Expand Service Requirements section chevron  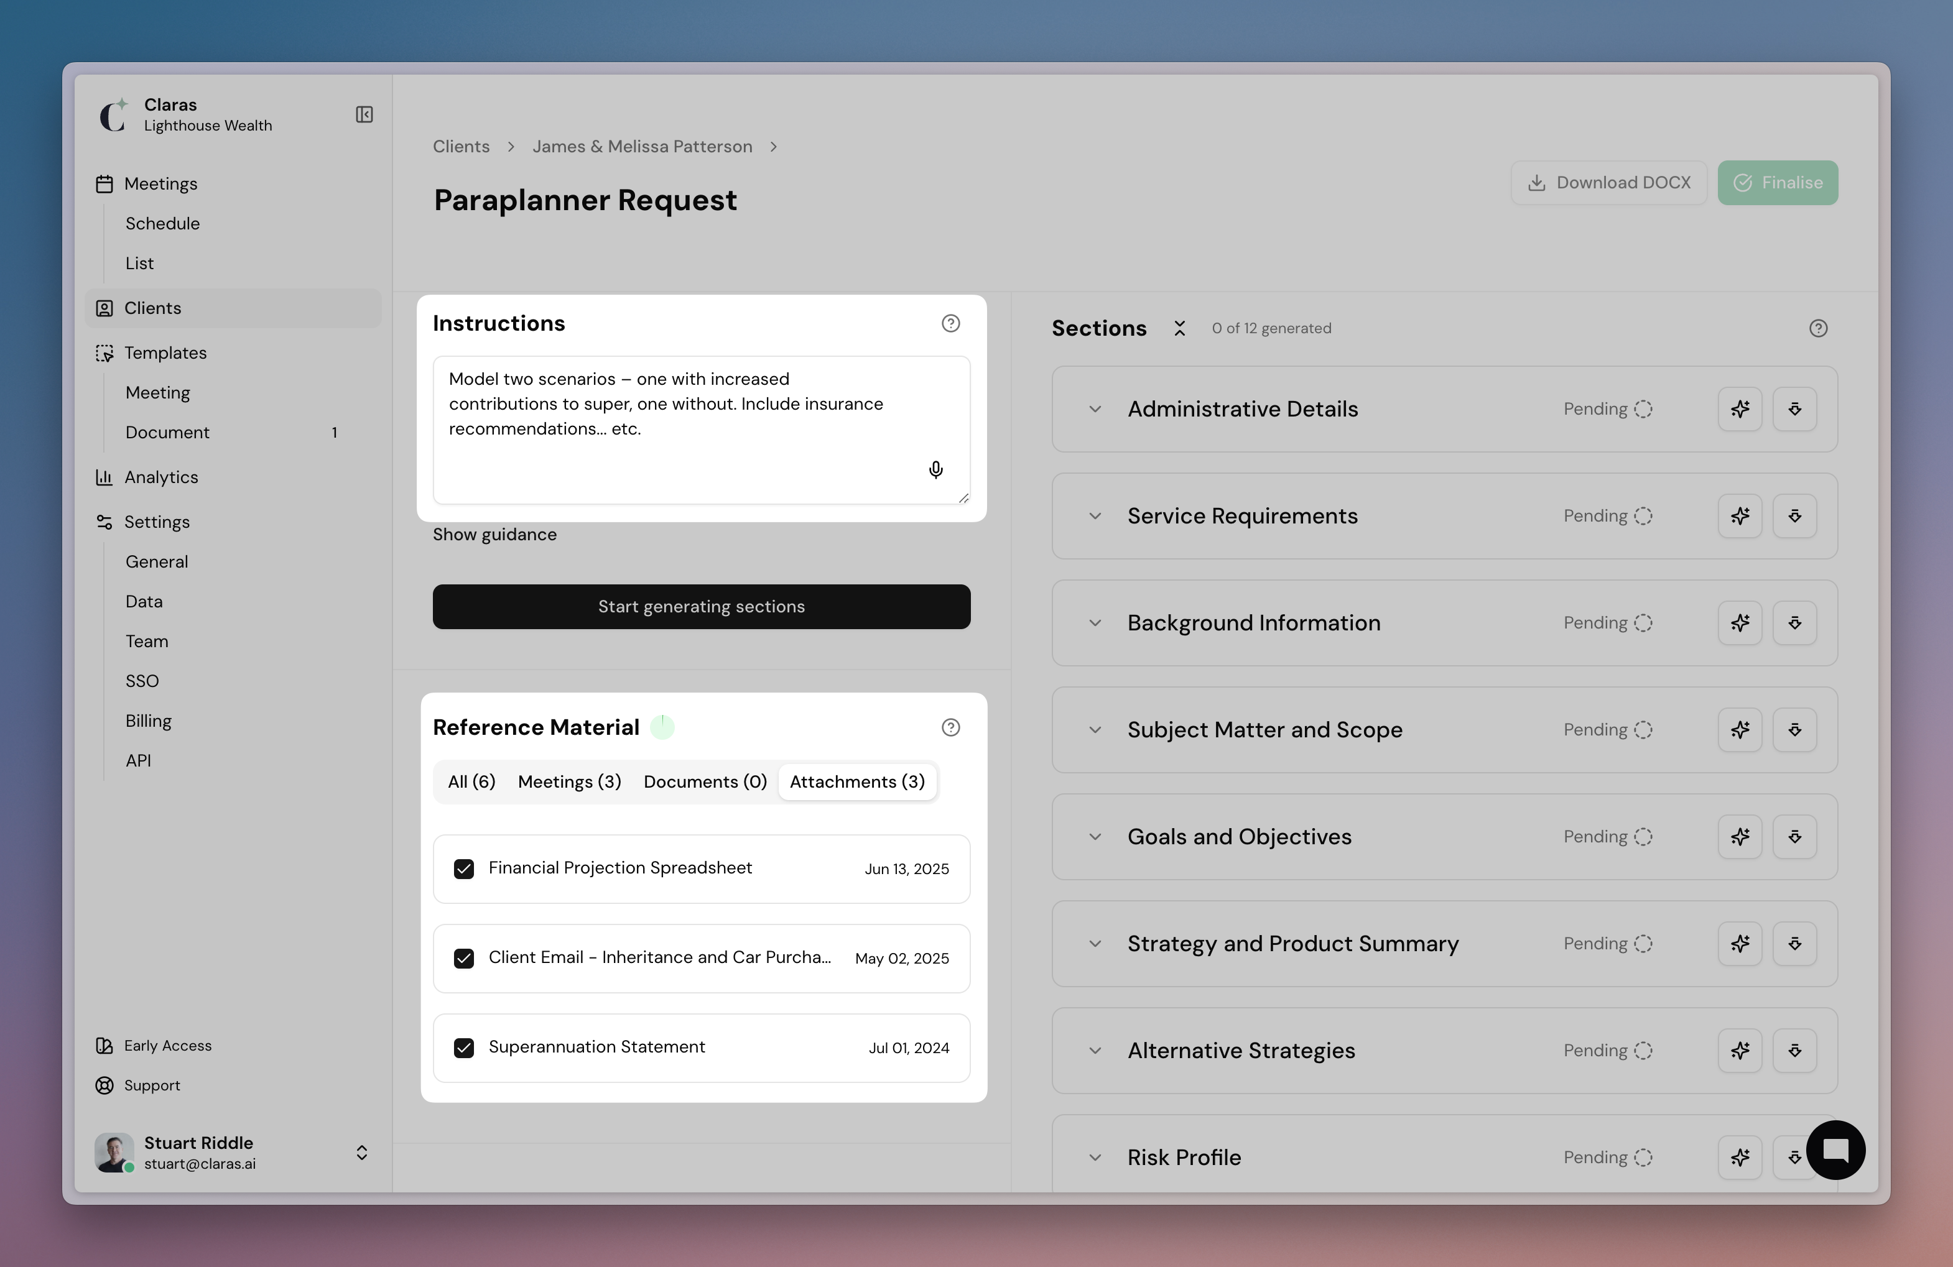click(x=1095, y=516)
